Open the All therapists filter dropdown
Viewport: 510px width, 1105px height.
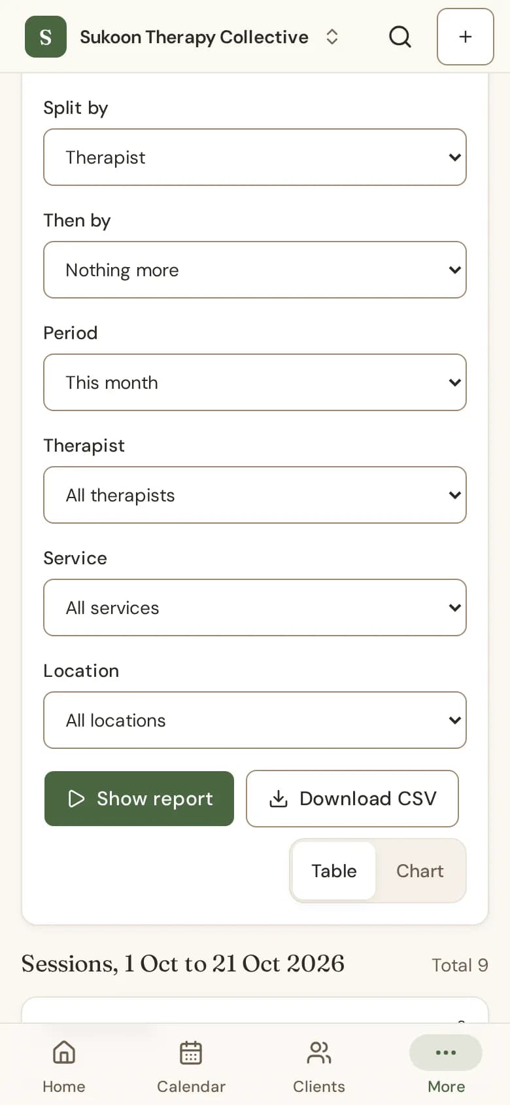pos(255,495)
